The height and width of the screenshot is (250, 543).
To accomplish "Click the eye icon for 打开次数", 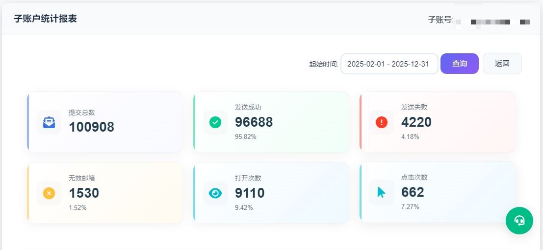I will pos(215,193).
